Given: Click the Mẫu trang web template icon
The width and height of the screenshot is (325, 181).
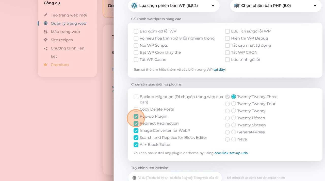Looking at the screenshot, I should [45, 32].
